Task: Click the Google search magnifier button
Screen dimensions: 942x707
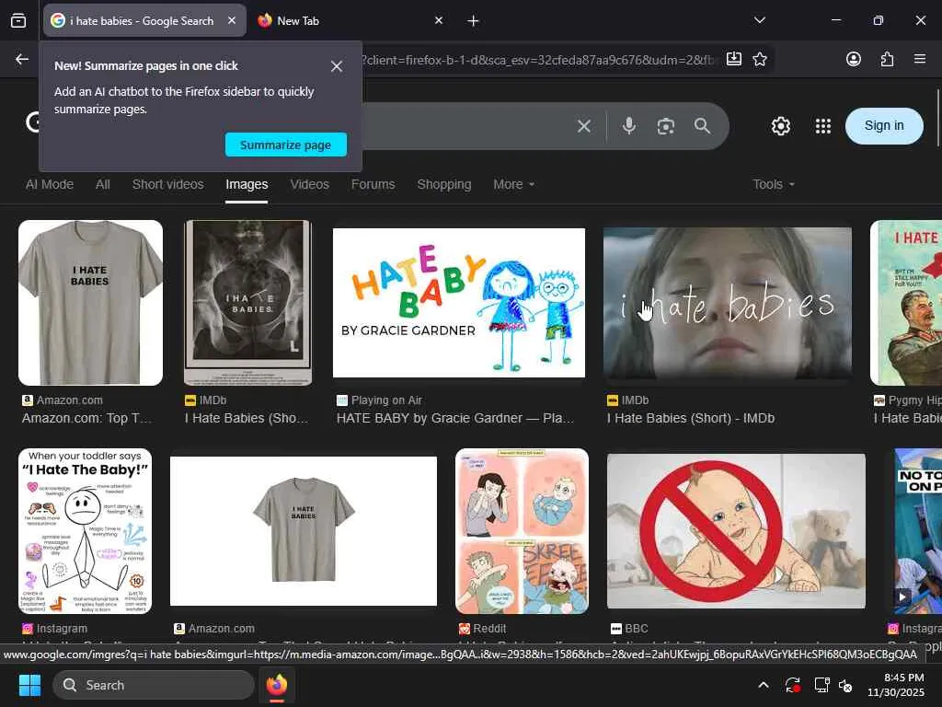Action: coord(702,126)
